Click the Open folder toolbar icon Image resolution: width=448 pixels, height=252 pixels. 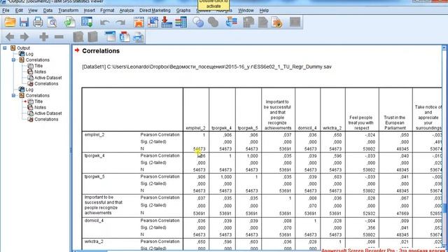10,22
